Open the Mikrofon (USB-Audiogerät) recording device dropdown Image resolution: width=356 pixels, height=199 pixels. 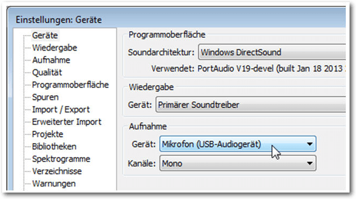(x=238, y=144)
